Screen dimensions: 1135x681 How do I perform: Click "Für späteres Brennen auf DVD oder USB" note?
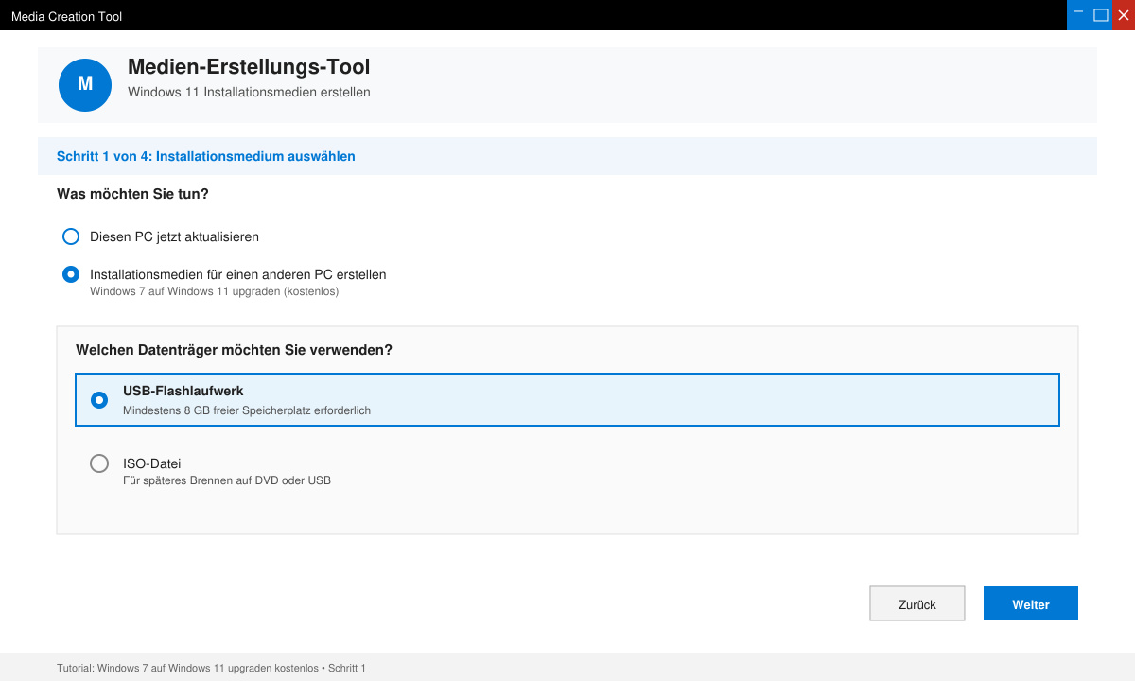[227, 480]
